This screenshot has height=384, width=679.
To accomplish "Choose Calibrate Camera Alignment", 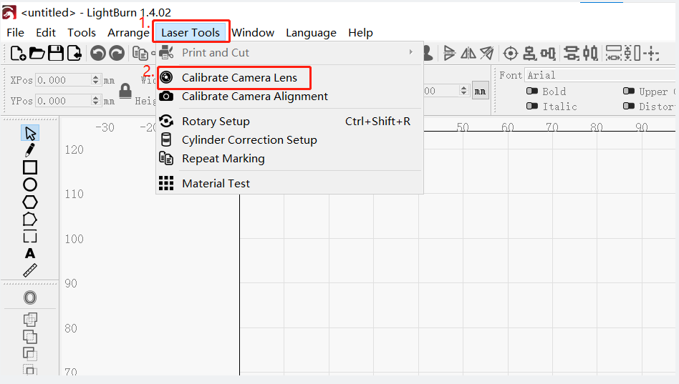I will pyautogui.click(x=289, y=97).
